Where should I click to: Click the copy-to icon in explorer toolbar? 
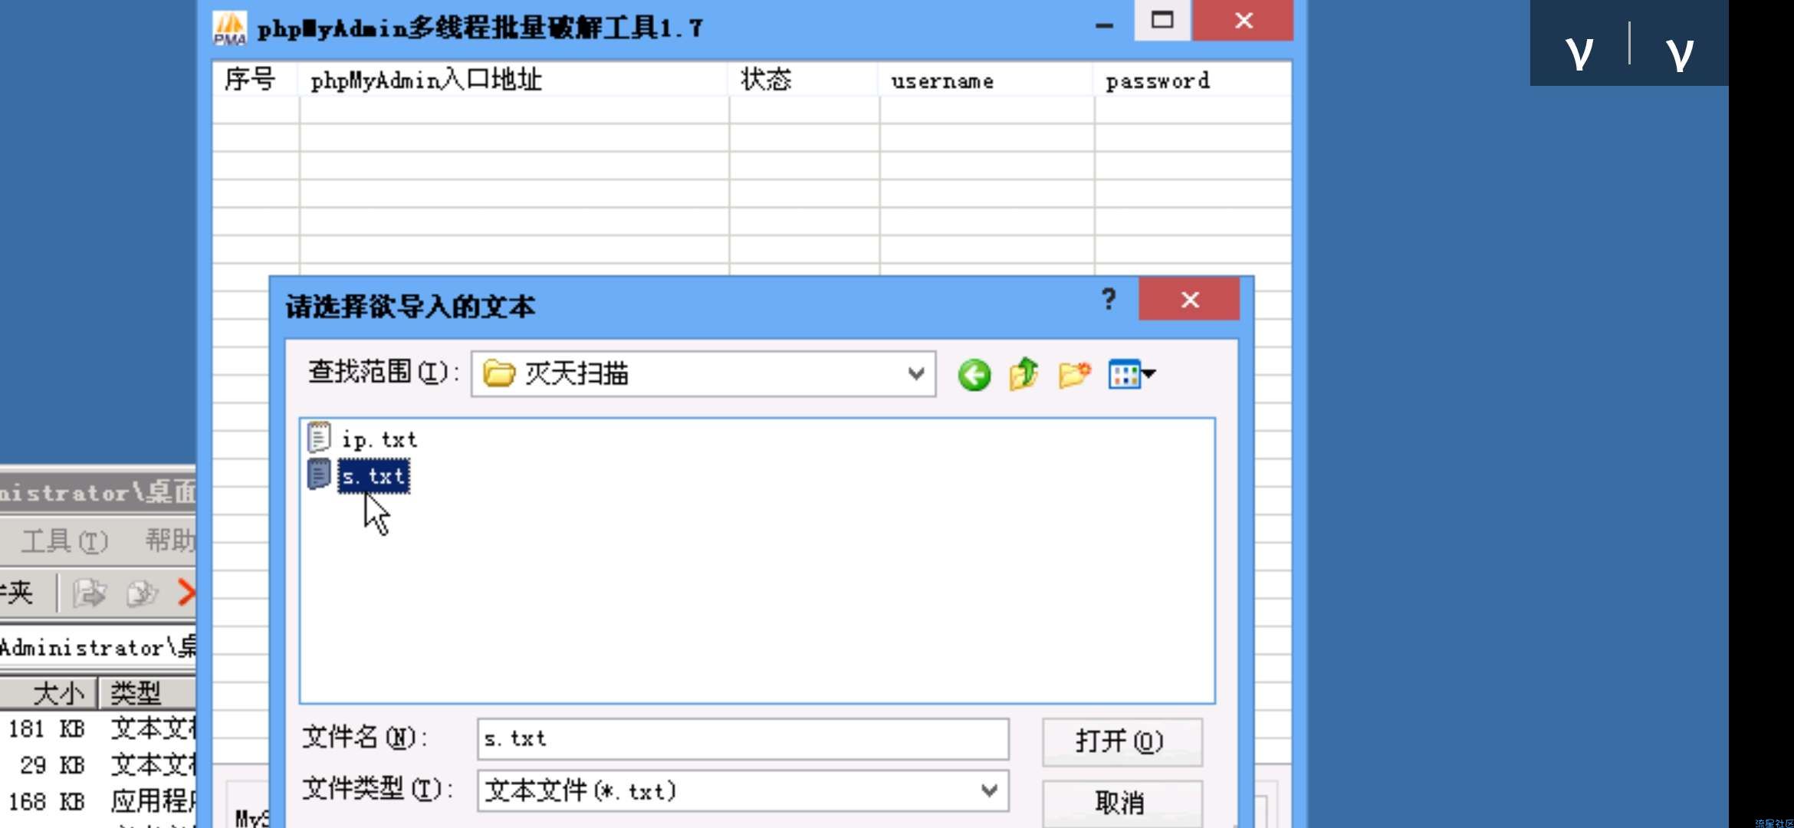coord(142,593)
